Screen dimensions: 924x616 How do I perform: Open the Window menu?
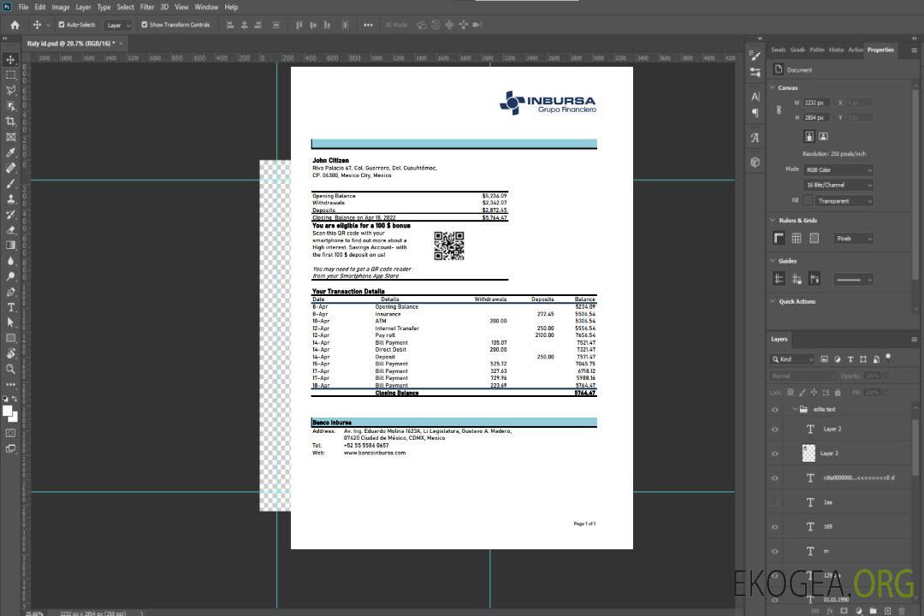(206, 7)
